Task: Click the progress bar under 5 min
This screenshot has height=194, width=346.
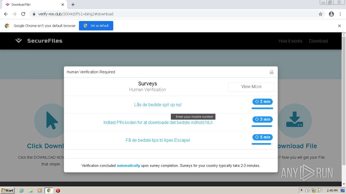Action: (x=262, y=144)
